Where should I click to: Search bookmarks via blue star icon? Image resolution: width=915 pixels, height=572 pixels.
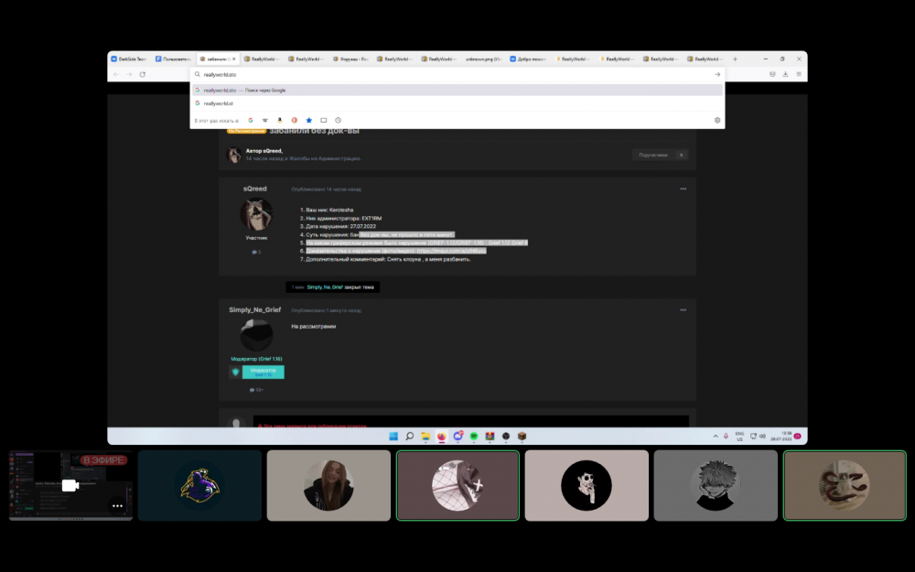pyautogui.click(x=308, y=120)
